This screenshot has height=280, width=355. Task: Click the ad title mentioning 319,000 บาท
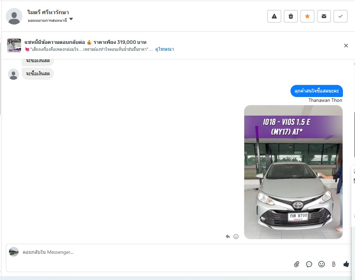coord(85,42)
